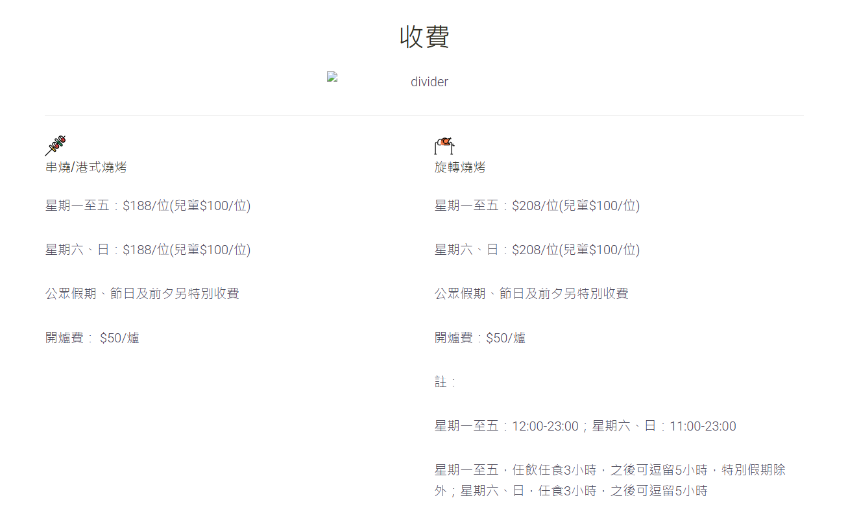The height and width of the screenshot is (509, 859).
Task: Click the rotisserie grill icon
Action: tap(444, 145)
